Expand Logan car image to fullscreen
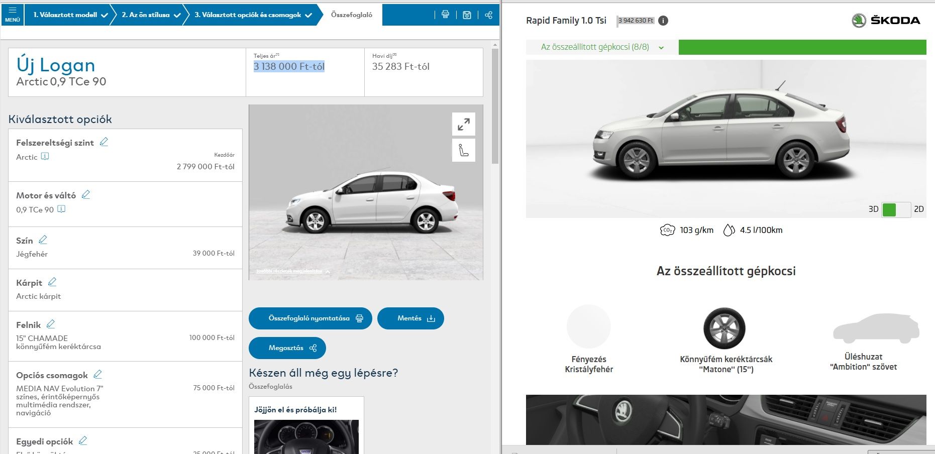 tap(464, 124)
